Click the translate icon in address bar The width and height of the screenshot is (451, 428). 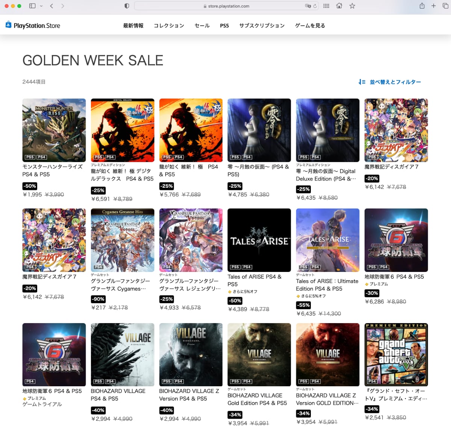[308, 6]
